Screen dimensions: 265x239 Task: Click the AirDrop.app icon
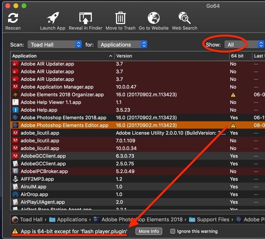click(x=15, y=195)
